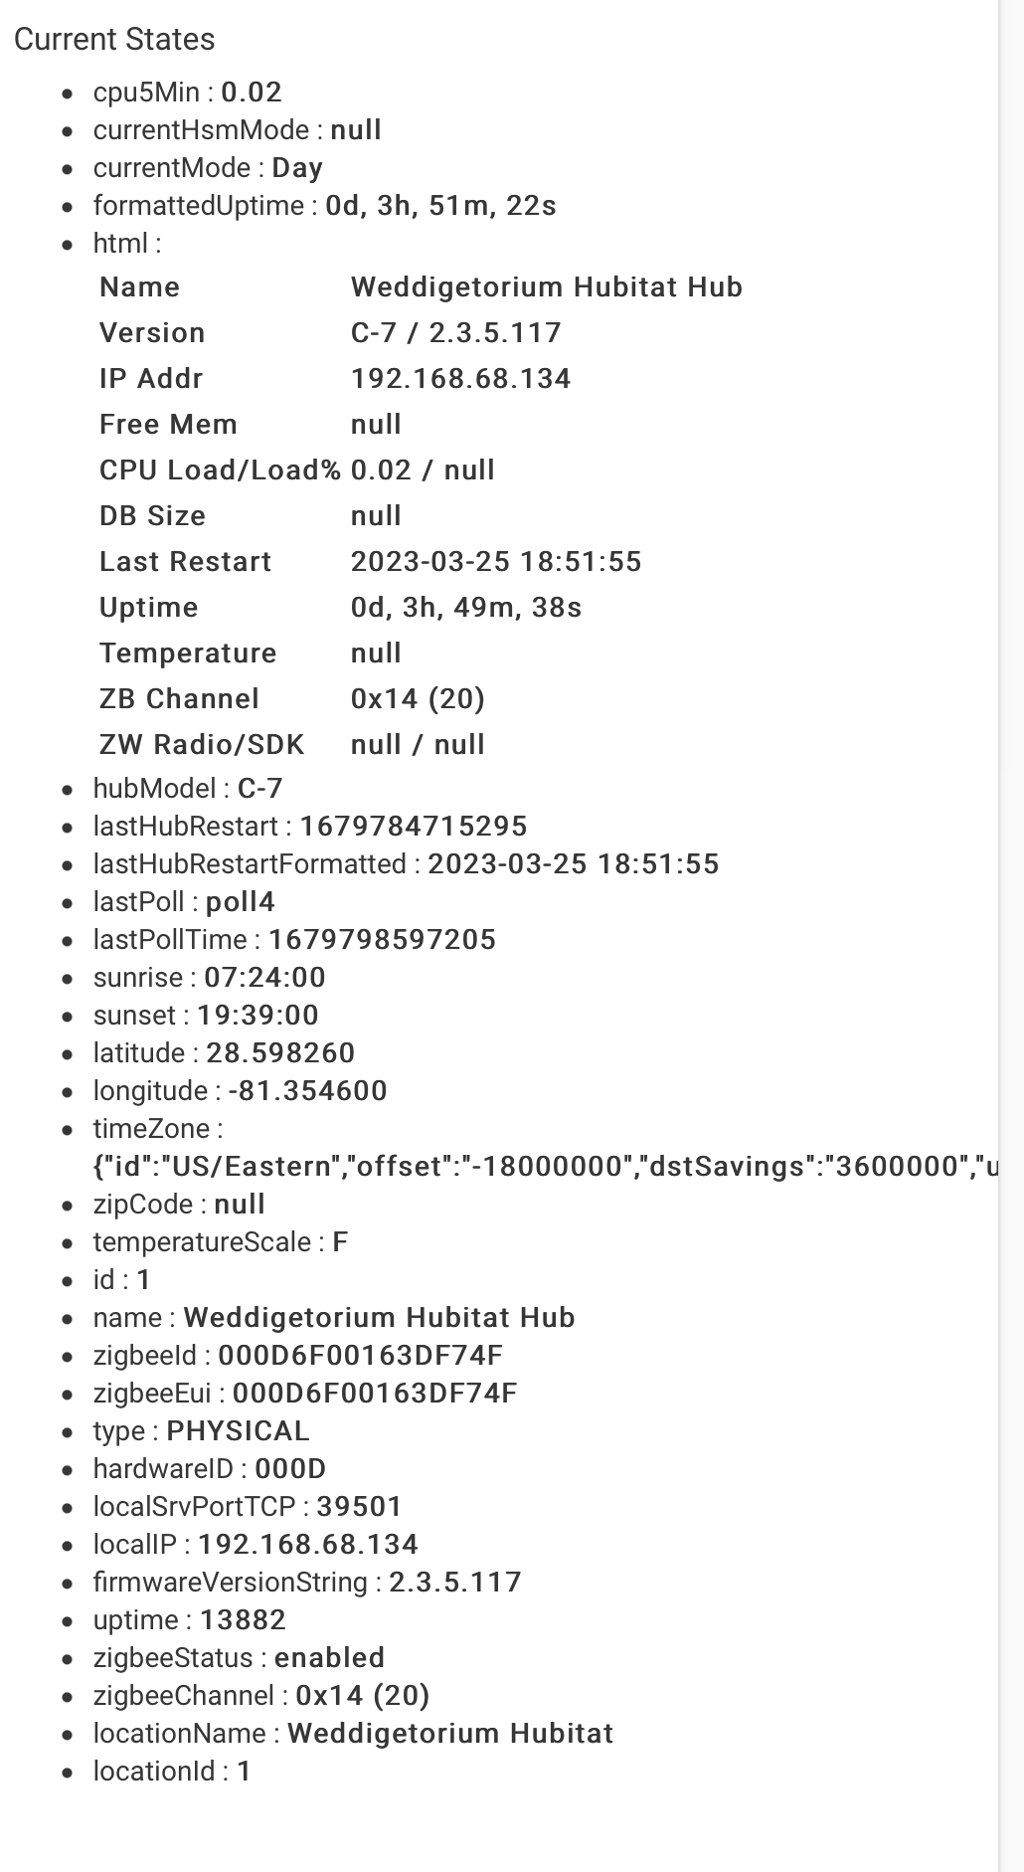
Task: Select the firmwareVersionString 2.3.5.117
Action: coord(455,1583)
